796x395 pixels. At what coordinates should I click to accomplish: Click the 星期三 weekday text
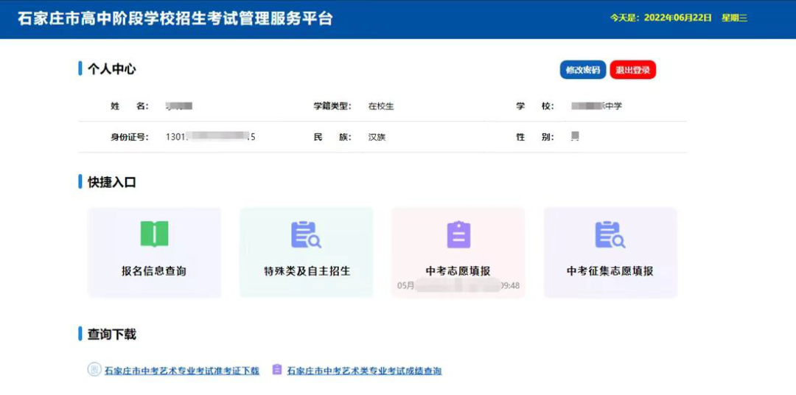pos(734,18)
